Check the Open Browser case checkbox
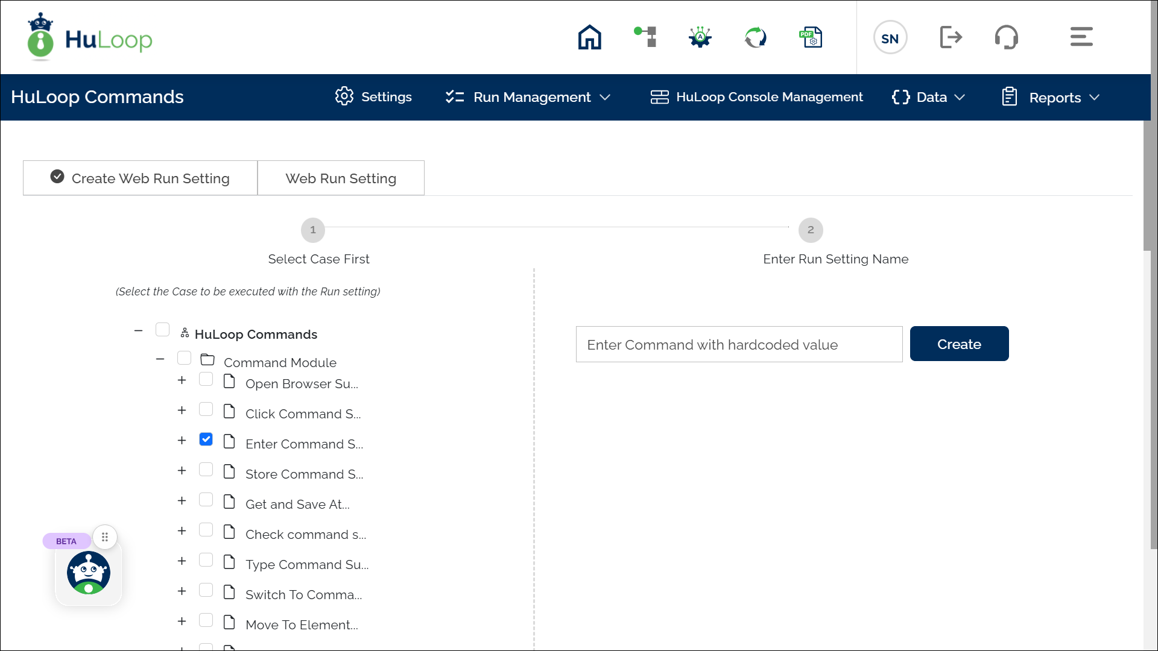Image resolution: width=1158 pixels, height=651 pixels. pos(206,379)
